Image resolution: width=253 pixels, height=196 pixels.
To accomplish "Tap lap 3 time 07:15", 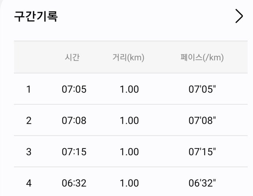I will point(74,152).
